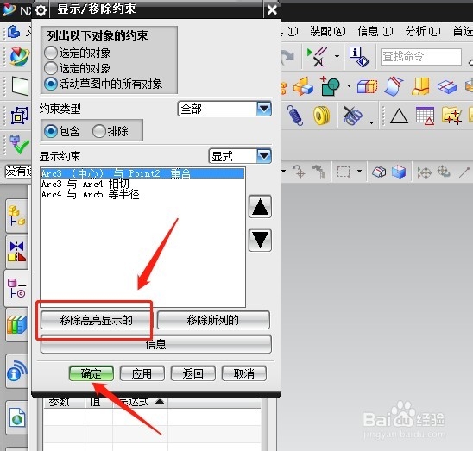
Task: Click the rotate crosshair icon
Action: pos(444,172)
